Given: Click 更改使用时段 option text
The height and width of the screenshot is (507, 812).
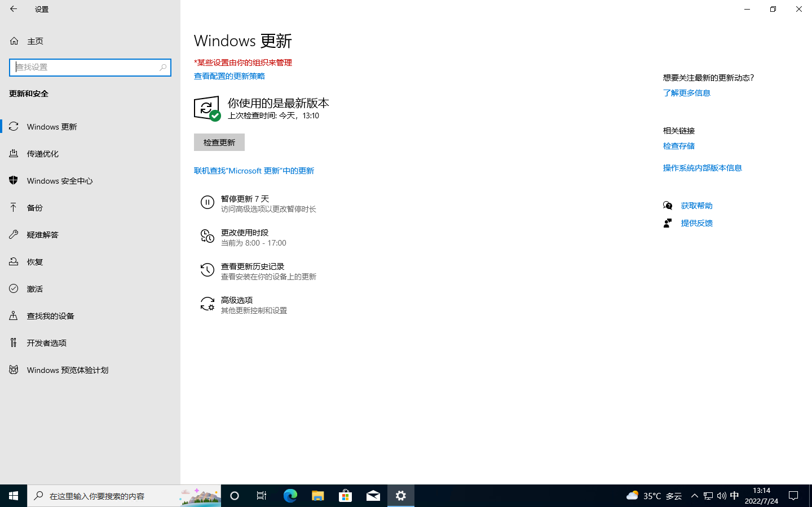Looking at the screenshot, I should click(245, 233).
